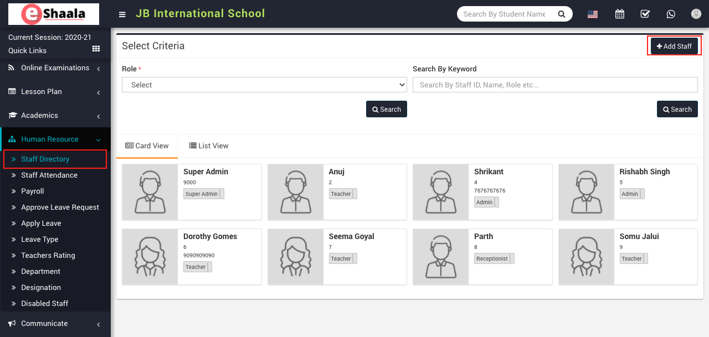
Task: Open Dorothy Gomes staff card photo
Action: pos(150,257)
